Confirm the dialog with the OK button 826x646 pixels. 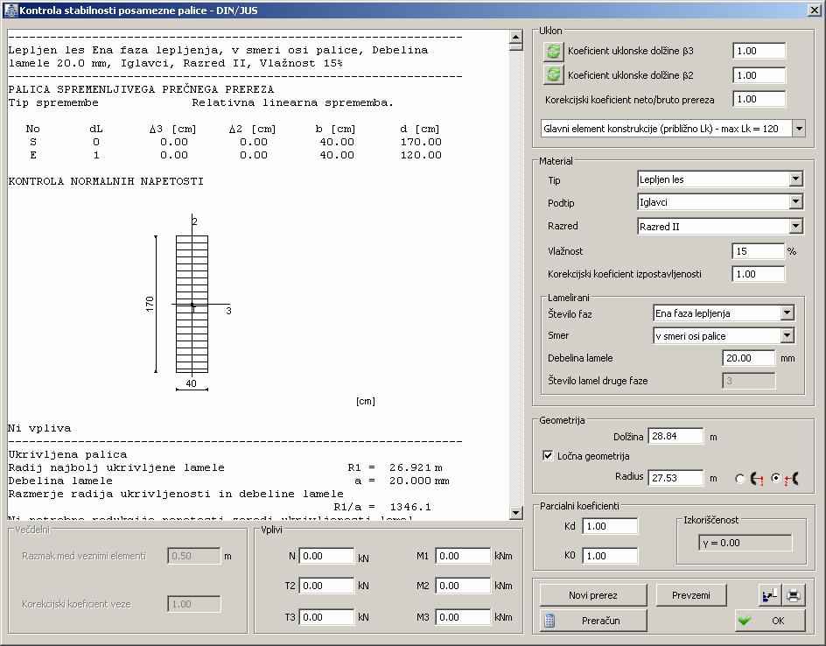click(770, 621)
